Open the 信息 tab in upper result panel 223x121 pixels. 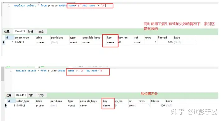7,32
